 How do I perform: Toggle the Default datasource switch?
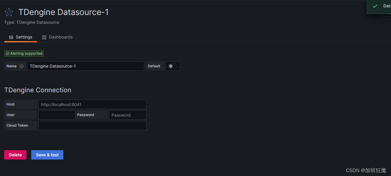click(x=173, y=66)
